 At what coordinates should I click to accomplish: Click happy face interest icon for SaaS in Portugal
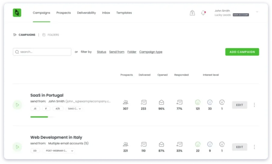[198, 102]
